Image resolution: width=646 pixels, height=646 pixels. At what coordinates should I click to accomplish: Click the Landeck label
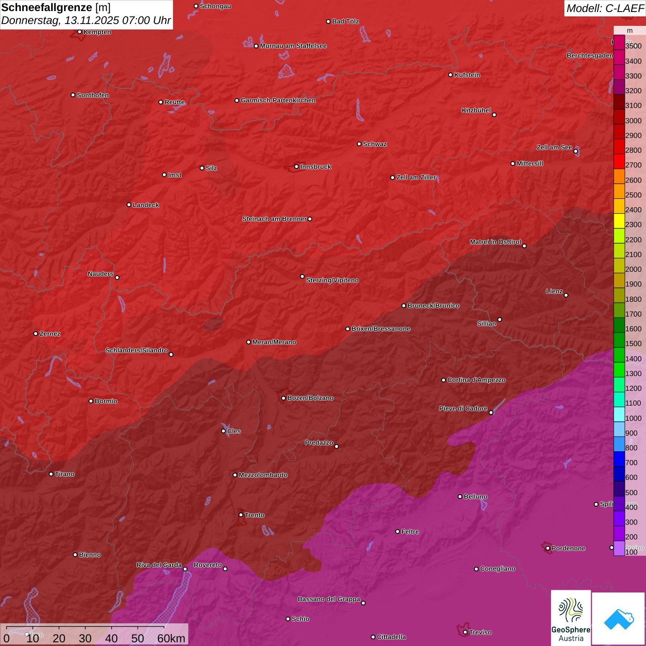146,205
